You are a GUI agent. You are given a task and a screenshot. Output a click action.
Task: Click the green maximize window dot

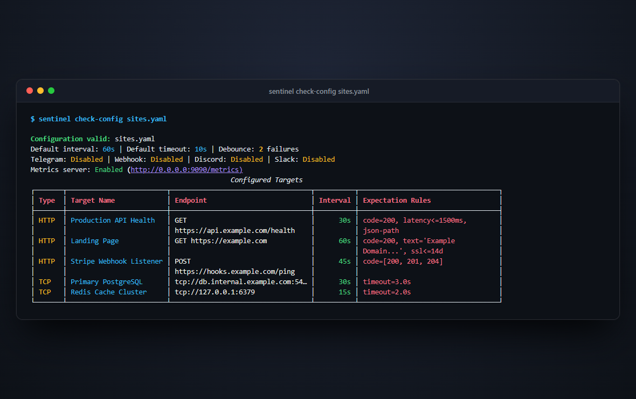point(51,91)
